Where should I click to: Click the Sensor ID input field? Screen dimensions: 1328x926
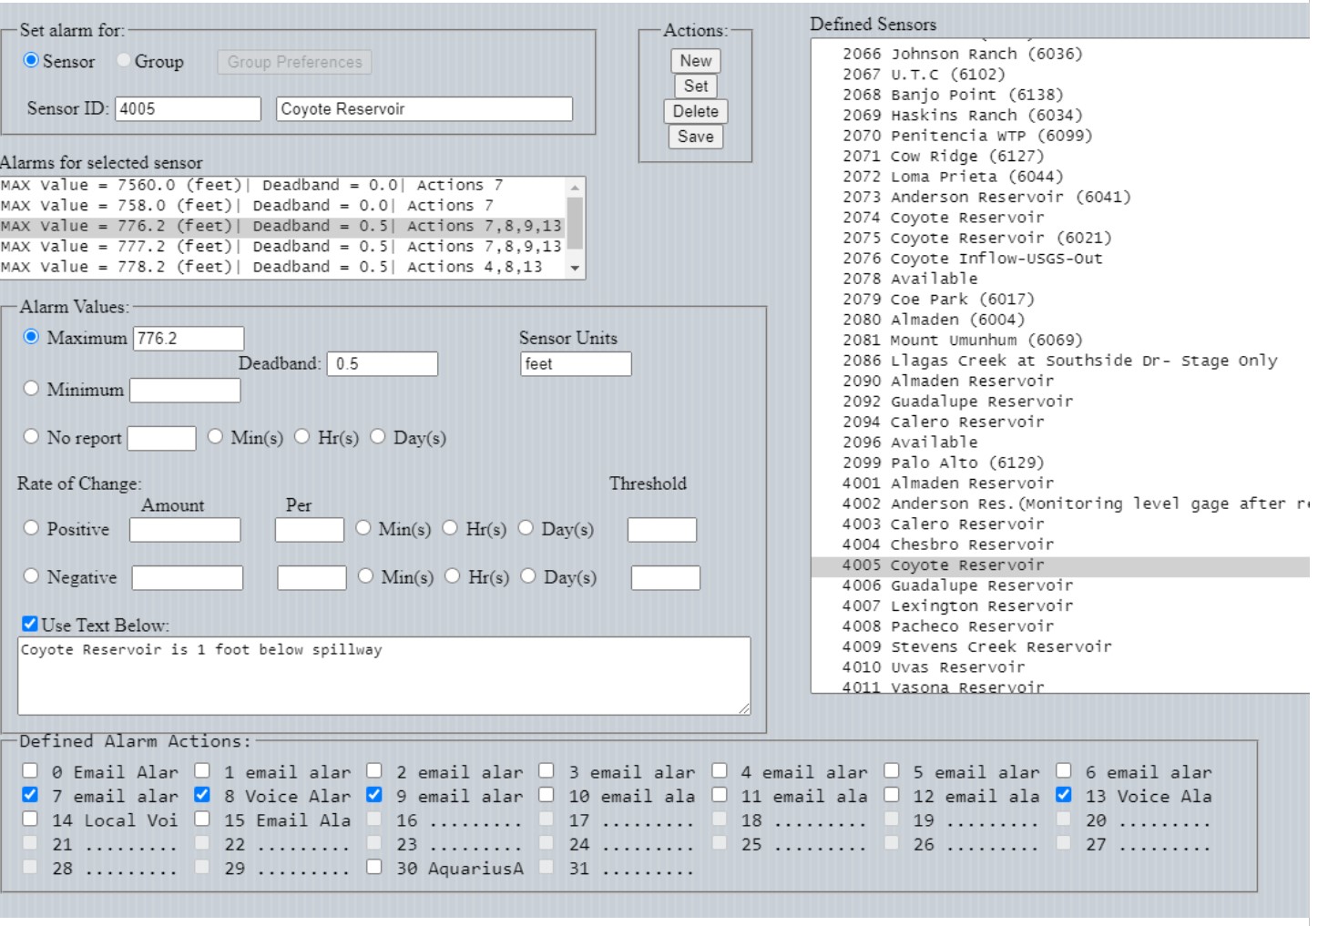pyautogui.click(x=188, y=109)
